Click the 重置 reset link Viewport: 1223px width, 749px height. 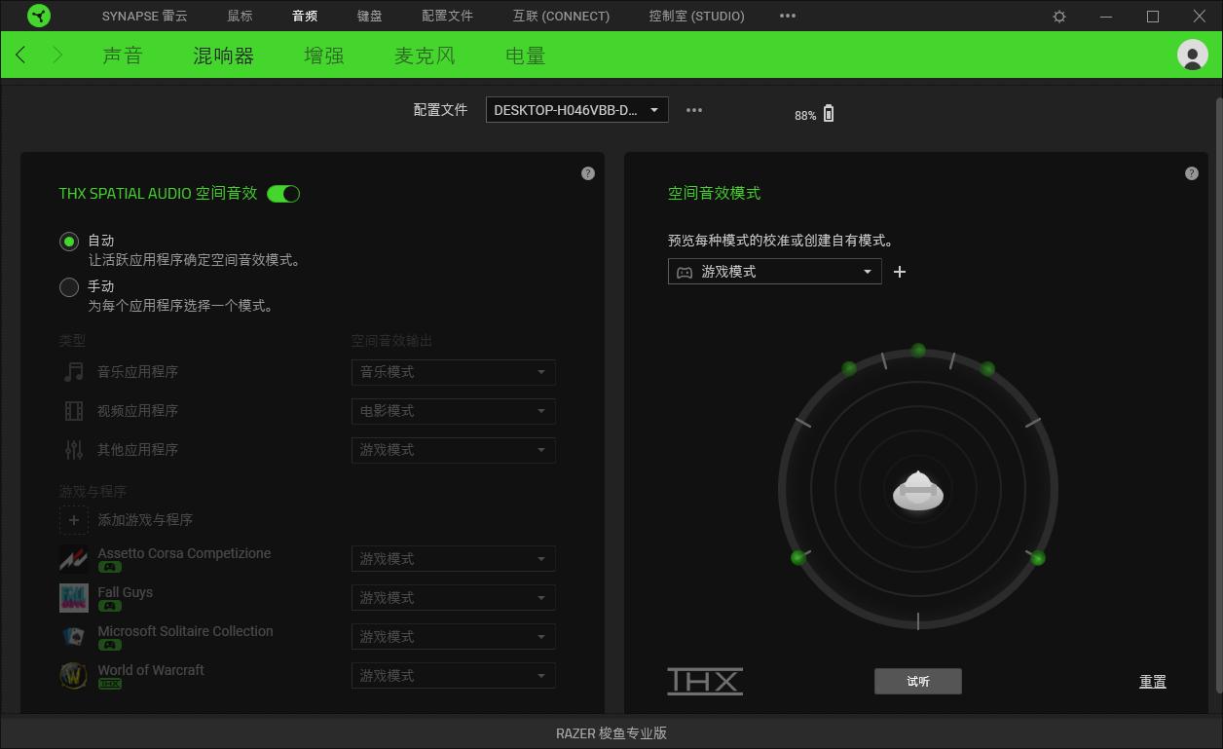coord(1153,681)
